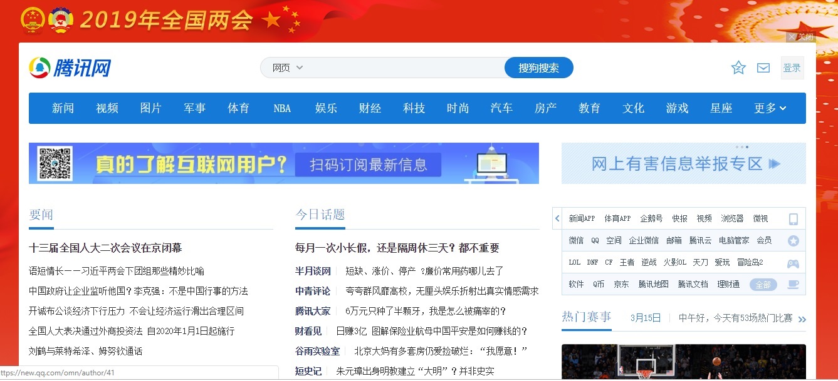The height and width of the screenshot is (381, 838).
Task: Open 体育APP link in services panel
Action: pos(617,219)
